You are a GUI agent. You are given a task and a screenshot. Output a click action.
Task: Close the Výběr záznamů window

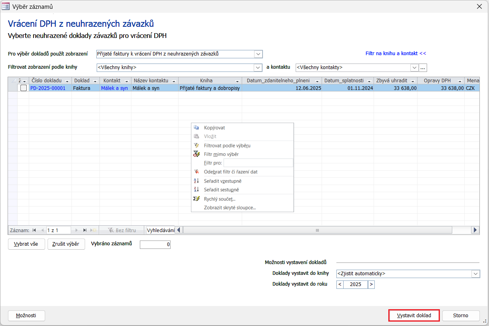[x=479, y=6]
